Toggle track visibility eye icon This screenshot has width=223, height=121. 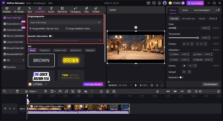click(x=10, y=109)
